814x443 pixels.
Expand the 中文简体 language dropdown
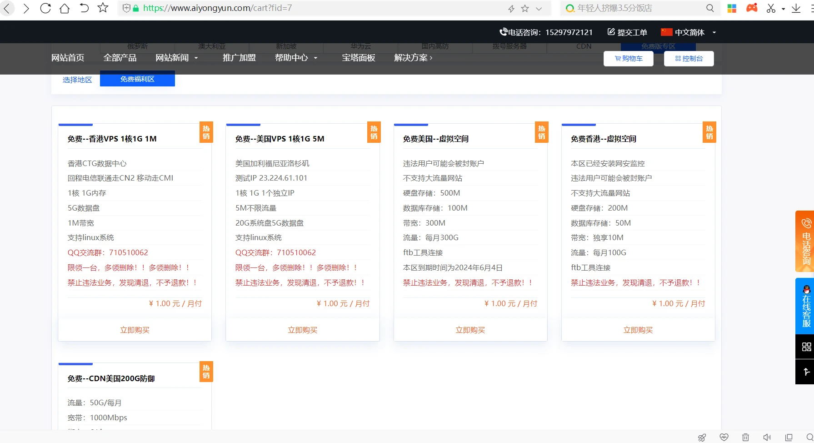(689, 32)
